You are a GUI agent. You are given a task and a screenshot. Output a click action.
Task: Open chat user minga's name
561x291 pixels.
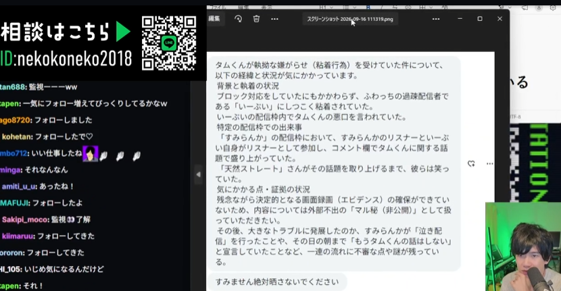10,170
